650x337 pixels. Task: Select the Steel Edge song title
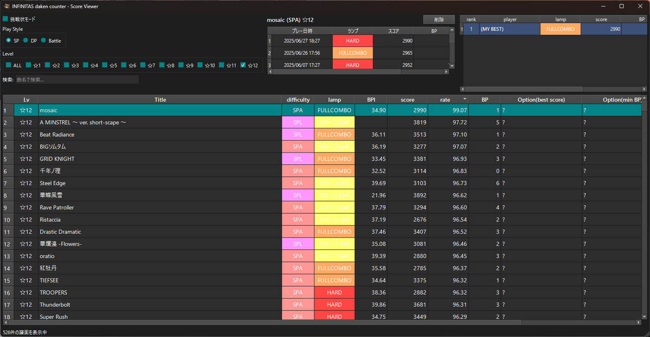click(53, 183)
